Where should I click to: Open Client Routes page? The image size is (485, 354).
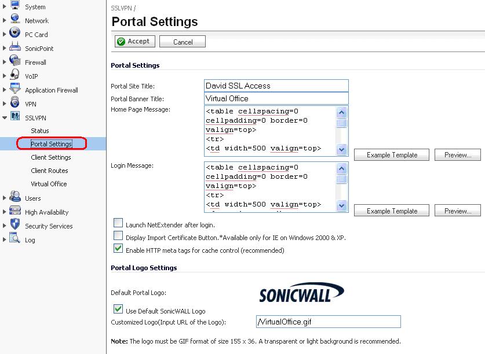click(49, 171)
